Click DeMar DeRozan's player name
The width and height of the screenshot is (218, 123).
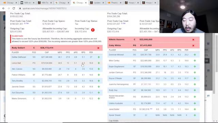tap(19, 57)
